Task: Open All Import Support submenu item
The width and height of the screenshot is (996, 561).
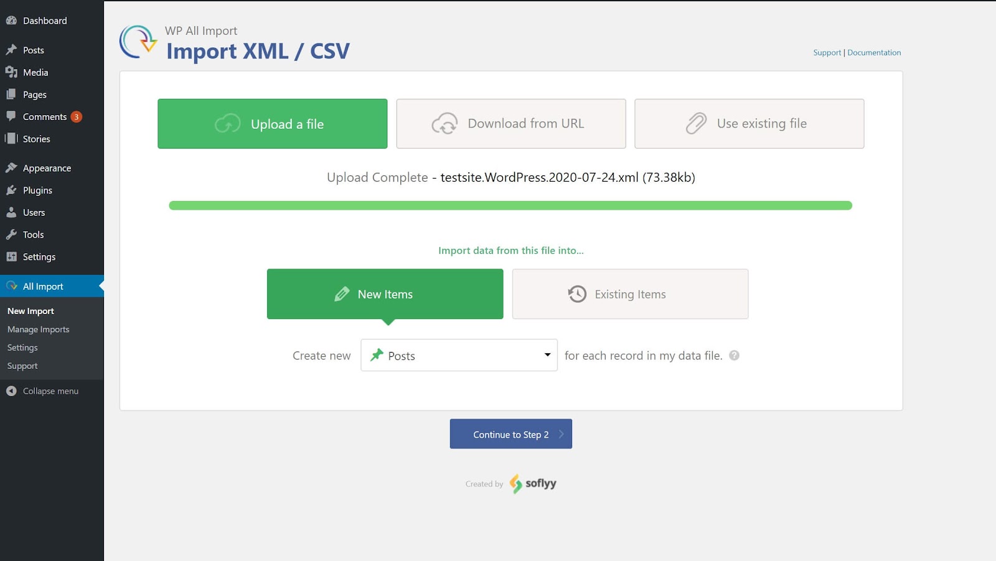Action: tap(22, 366)
